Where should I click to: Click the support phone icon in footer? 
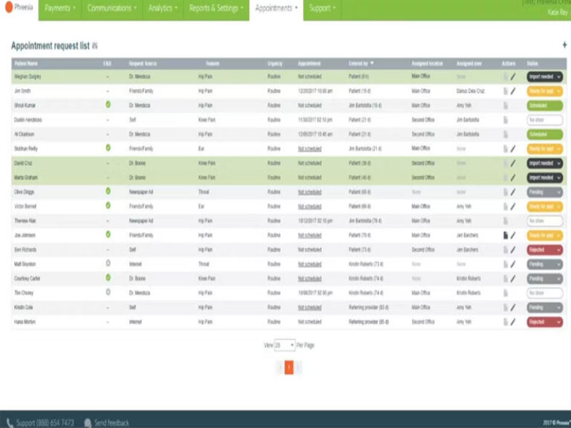[10, 423]
